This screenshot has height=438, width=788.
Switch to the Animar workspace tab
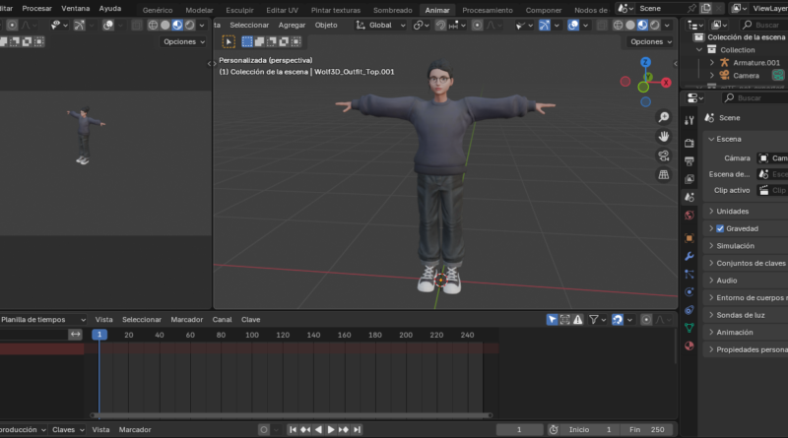(436, 10)
